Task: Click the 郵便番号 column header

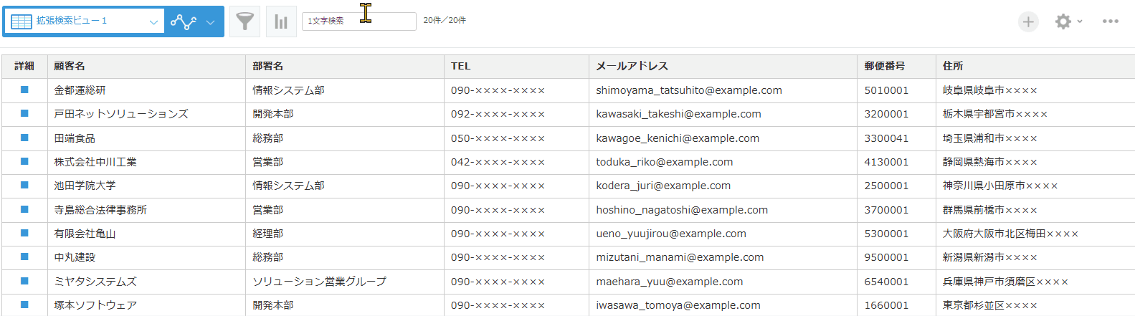Action: 884,66
